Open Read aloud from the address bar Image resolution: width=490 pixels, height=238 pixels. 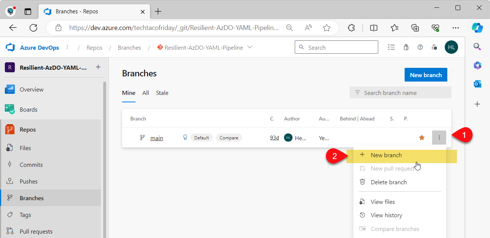coord(308,28)
